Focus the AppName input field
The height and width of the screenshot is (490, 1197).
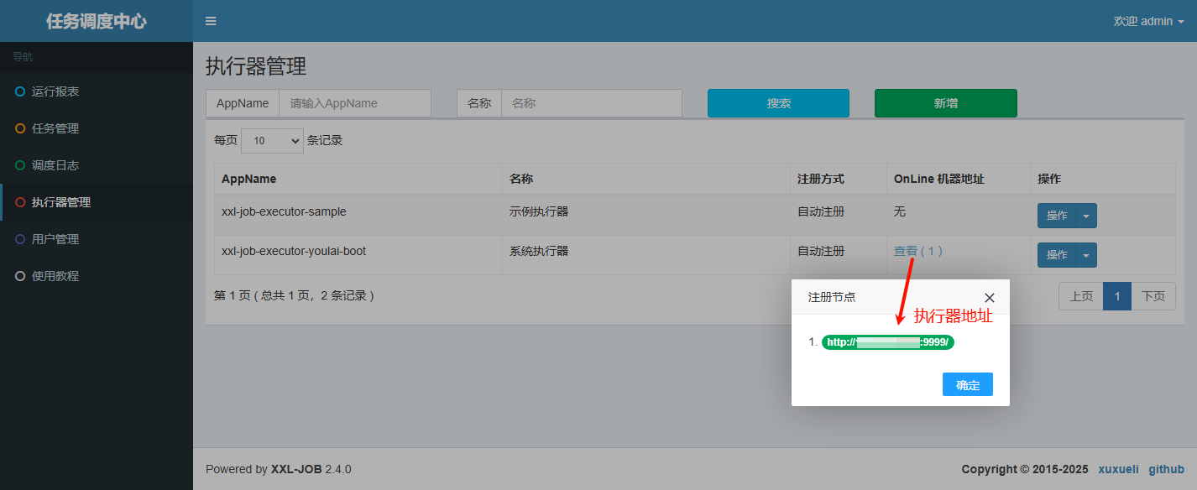pyautogui.click(x=354, y=103)
